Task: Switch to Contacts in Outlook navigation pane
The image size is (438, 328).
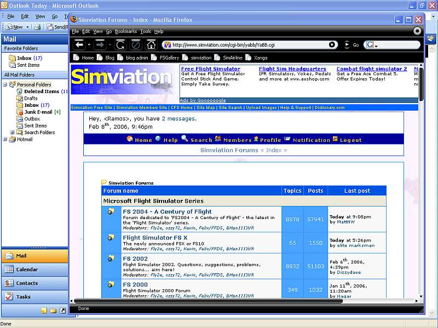Action: point(27,283)
